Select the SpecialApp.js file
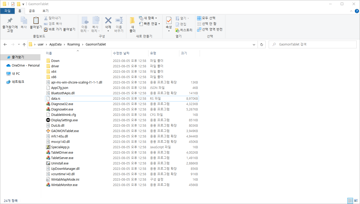This screenshot has height=204, width=360. pos(122,147)
